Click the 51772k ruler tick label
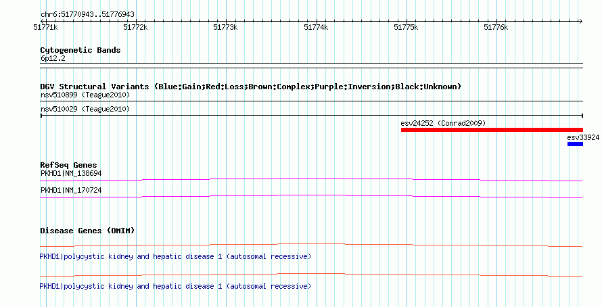602x307 pixels. 135,27
